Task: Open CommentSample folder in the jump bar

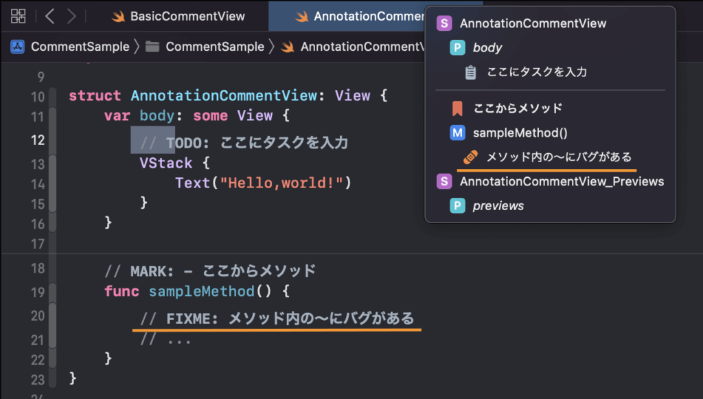Action: coord(215,47)
